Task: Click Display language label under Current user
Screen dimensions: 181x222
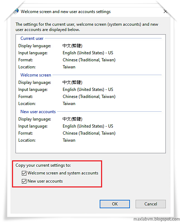Action: pyautogui.click(x=35, y=46)
